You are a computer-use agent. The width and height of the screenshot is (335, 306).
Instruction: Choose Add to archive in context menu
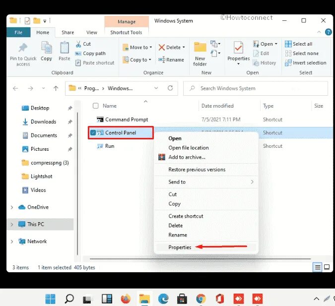click(x=206, y=157)
